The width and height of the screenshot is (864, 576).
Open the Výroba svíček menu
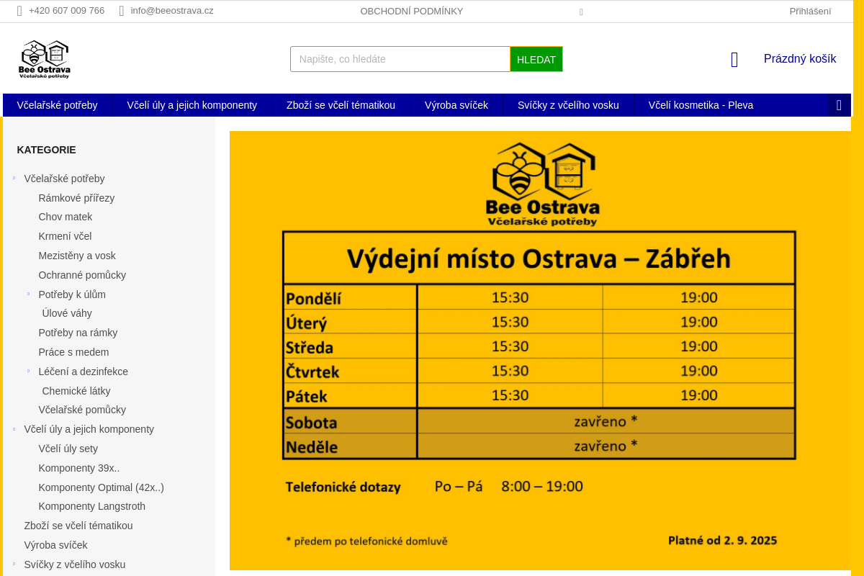click(456, 105)
